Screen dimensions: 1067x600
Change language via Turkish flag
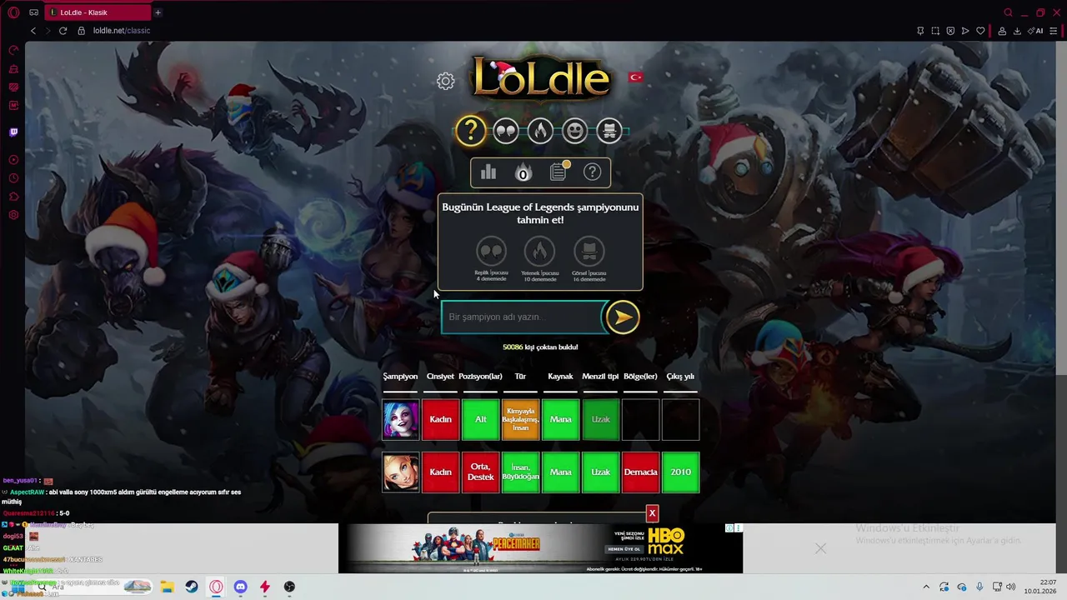[x=636, y=77]
